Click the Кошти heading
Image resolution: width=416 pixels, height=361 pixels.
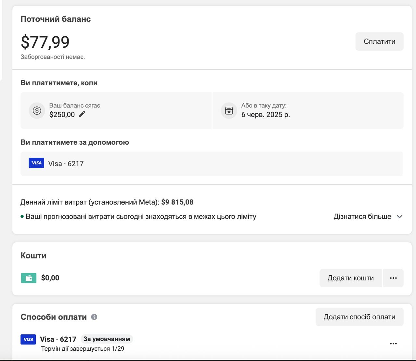click(33, 256)
